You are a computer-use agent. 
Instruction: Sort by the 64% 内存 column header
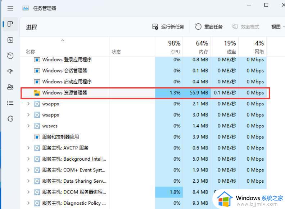(x=197, y=47)
